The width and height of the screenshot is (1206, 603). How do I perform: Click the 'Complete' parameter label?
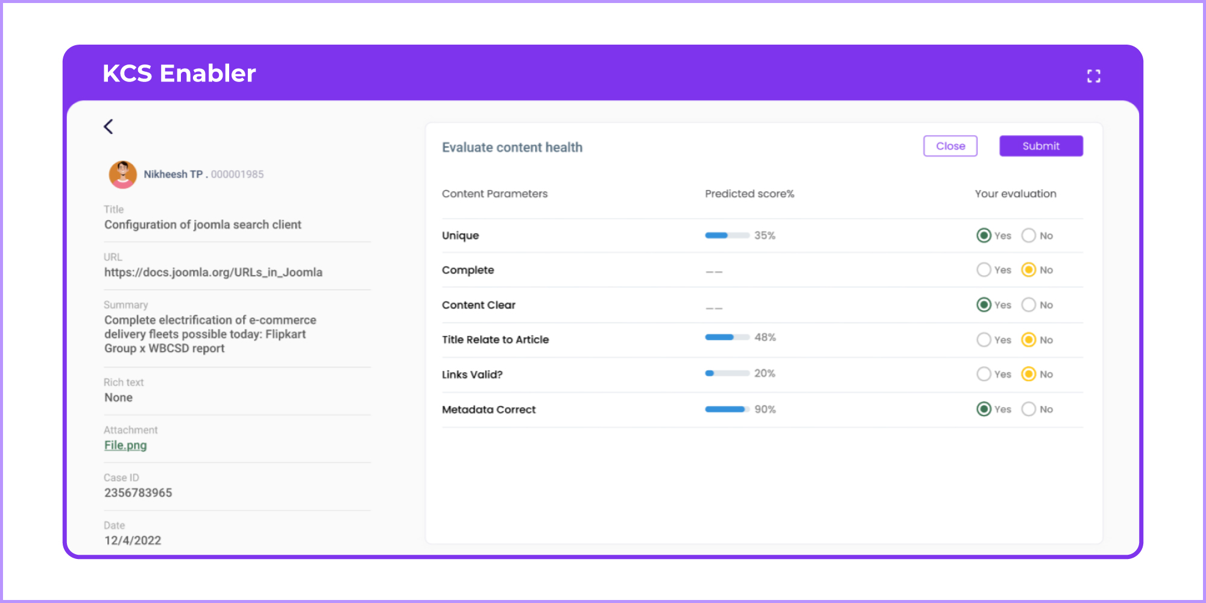[x=468, y=270]
